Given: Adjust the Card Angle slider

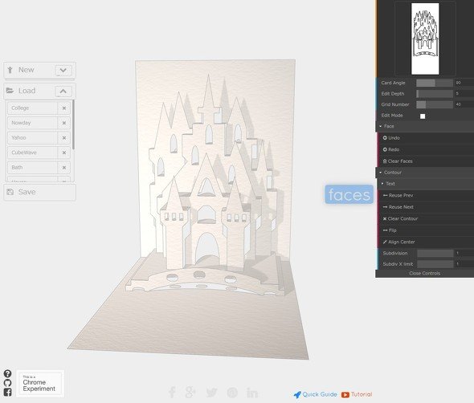Looking at the screenshot, I should tap(435, 83).
